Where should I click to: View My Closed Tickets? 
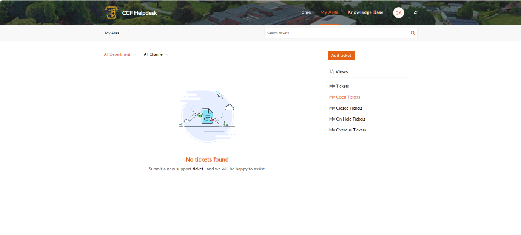tap(345, 108)
